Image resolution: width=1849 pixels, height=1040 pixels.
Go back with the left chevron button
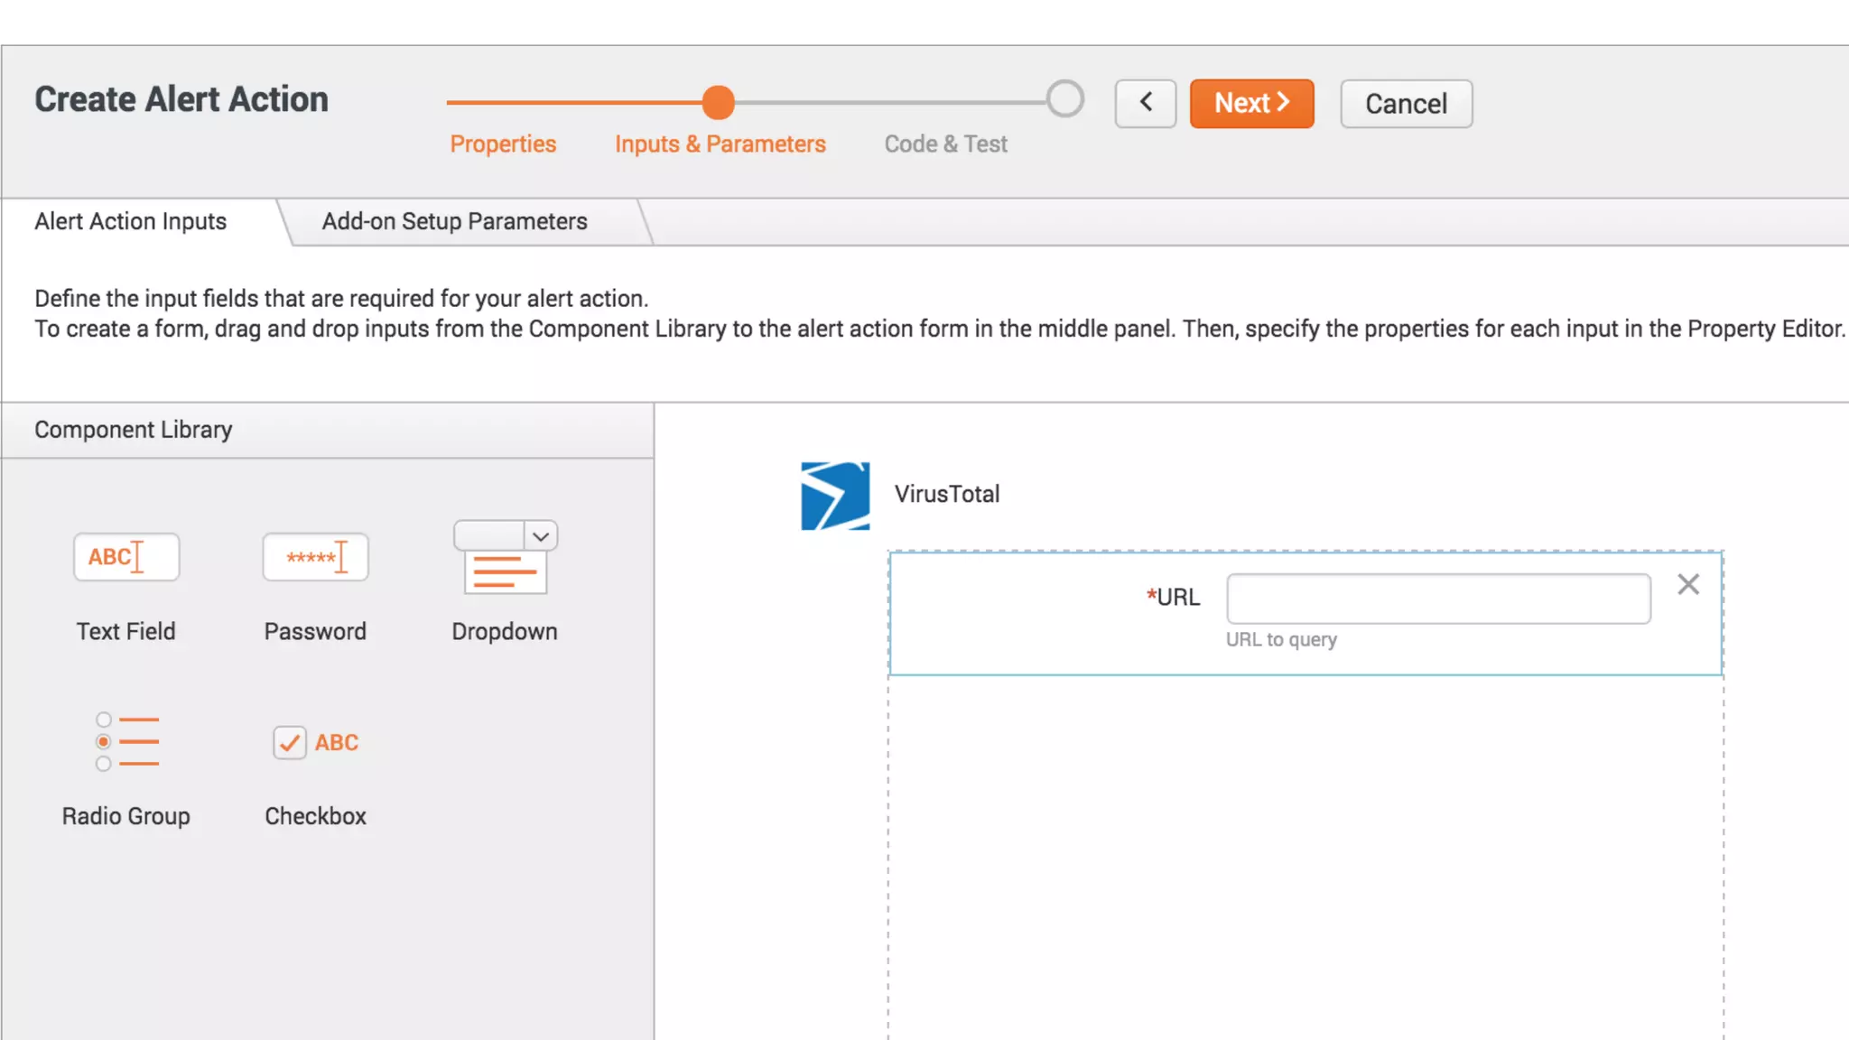coord(1145,103)
